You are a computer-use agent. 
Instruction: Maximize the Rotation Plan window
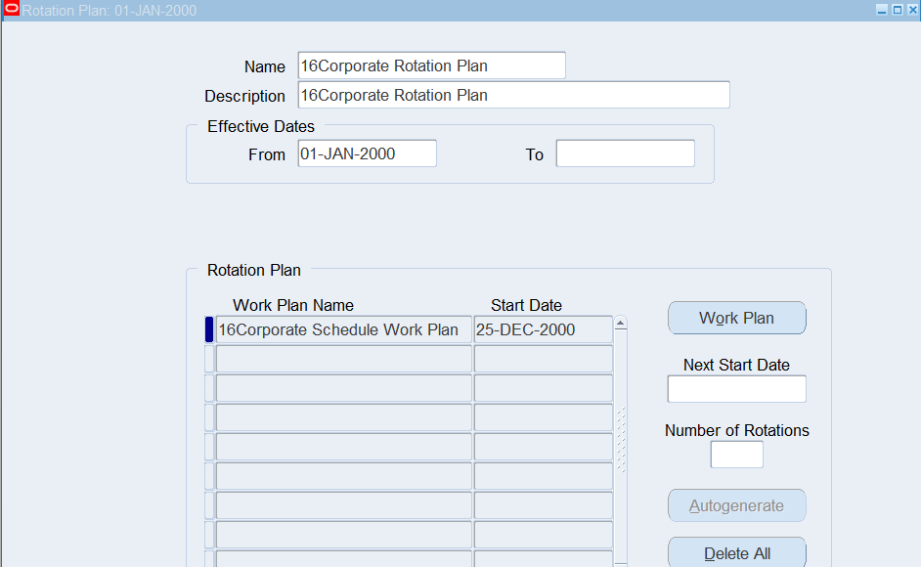coord(897,10)
